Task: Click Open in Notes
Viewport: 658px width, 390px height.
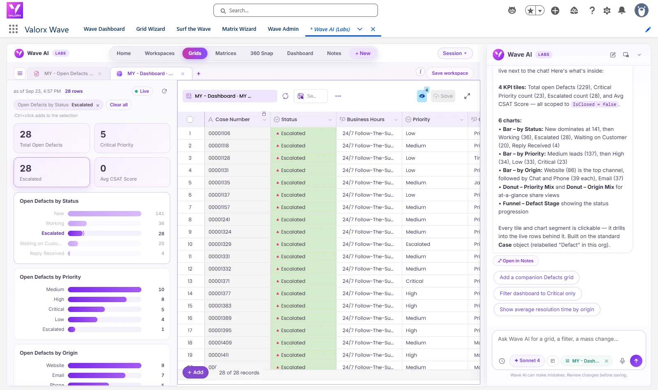Action: pyautogui.click(x=516, y=261)
